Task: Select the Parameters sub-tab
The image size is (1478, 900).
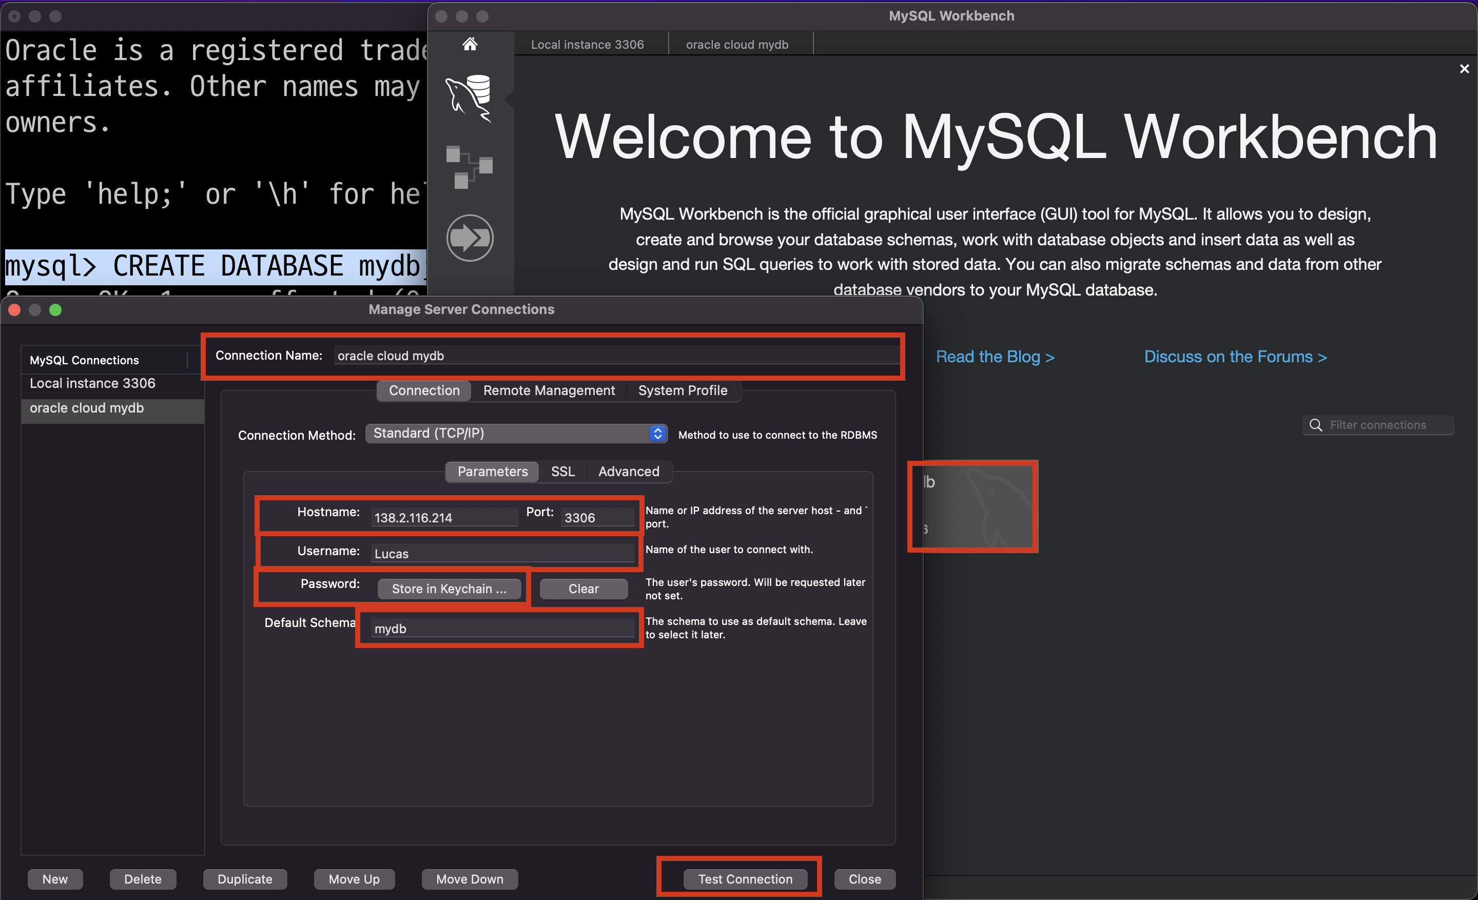Action: click(493, 472)
